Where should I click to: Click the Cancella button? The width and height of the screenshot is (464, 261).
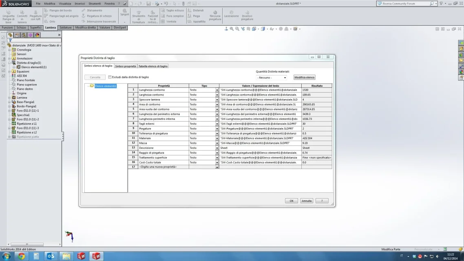[x=95, y=77]
